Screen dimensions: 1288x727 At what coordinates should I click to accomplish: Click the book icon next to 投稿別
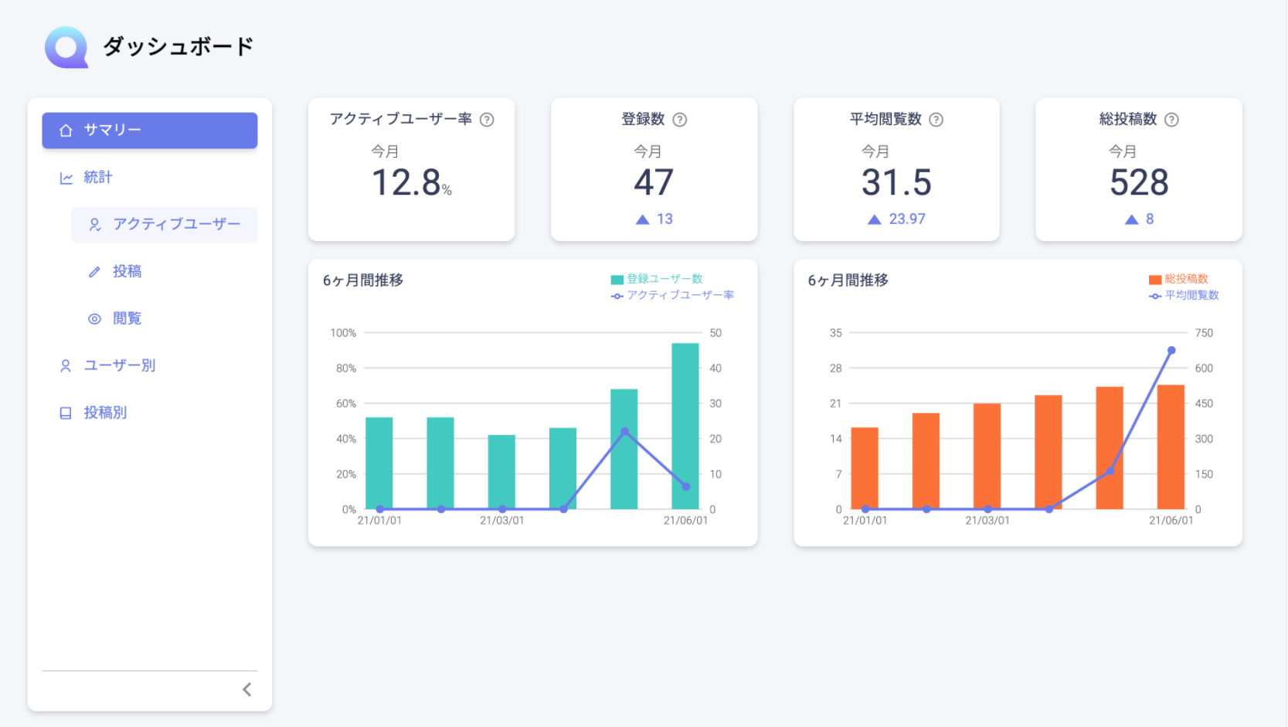[66, 413]
